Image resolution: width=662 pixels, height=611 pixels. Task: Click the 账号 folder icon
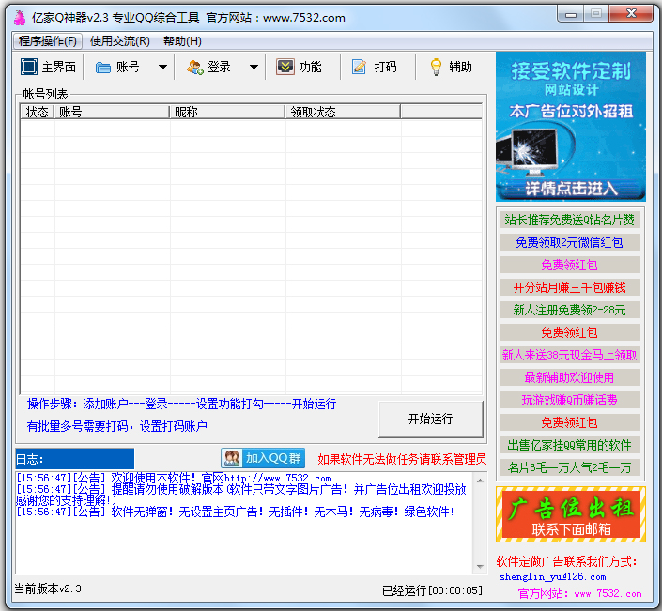click(102, 67)
